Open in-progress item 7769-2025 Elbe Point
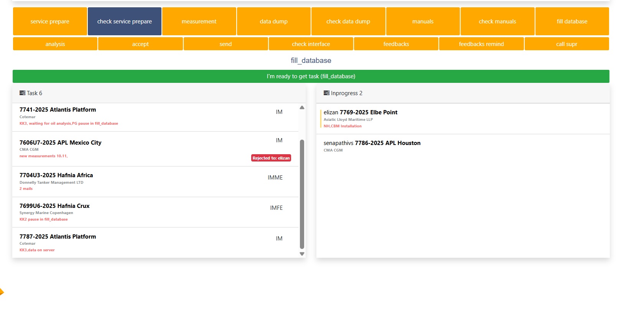The height and width of the screenshot is (313, 619). (368, 112)
